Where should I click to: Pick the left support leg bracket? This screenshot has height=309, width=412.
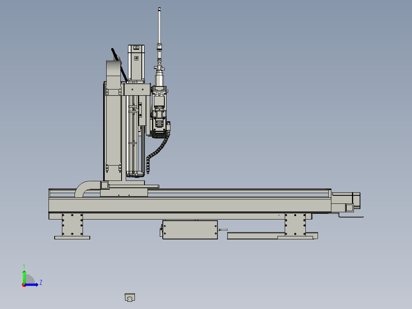pos(72,224)
